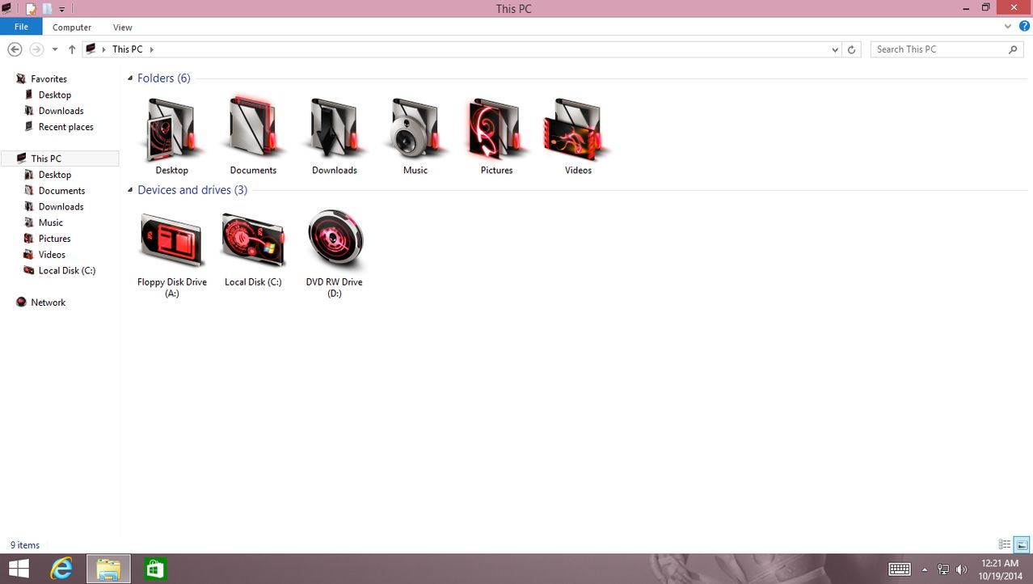This screenshot has width=1033, height=584.
Task: Open the DVD RW Drive (D:) icon
Action: coord(335,241)
